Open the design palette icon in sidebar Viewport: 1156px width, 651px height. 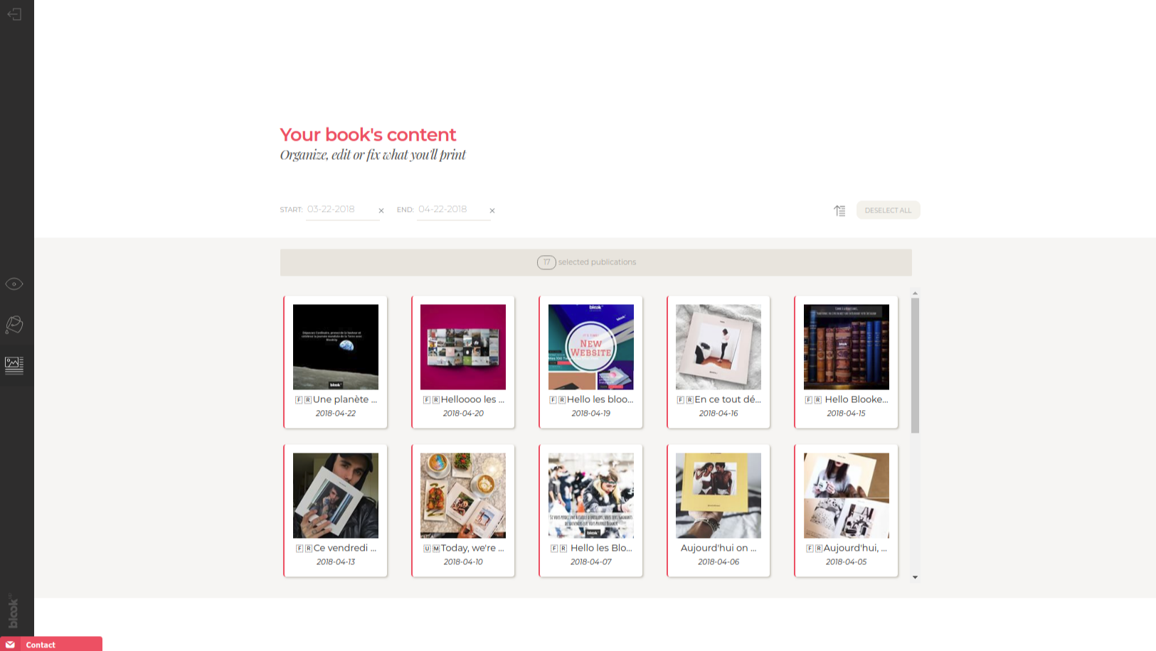pyautogui.click(x=14, y=325)
